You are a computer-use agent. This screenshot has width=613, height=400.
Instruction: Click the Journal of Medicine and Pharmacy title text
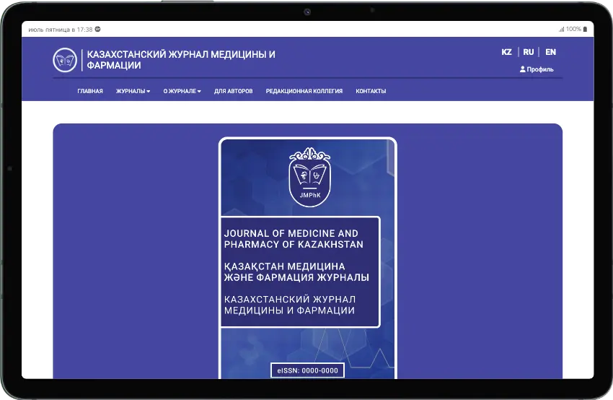294,239
